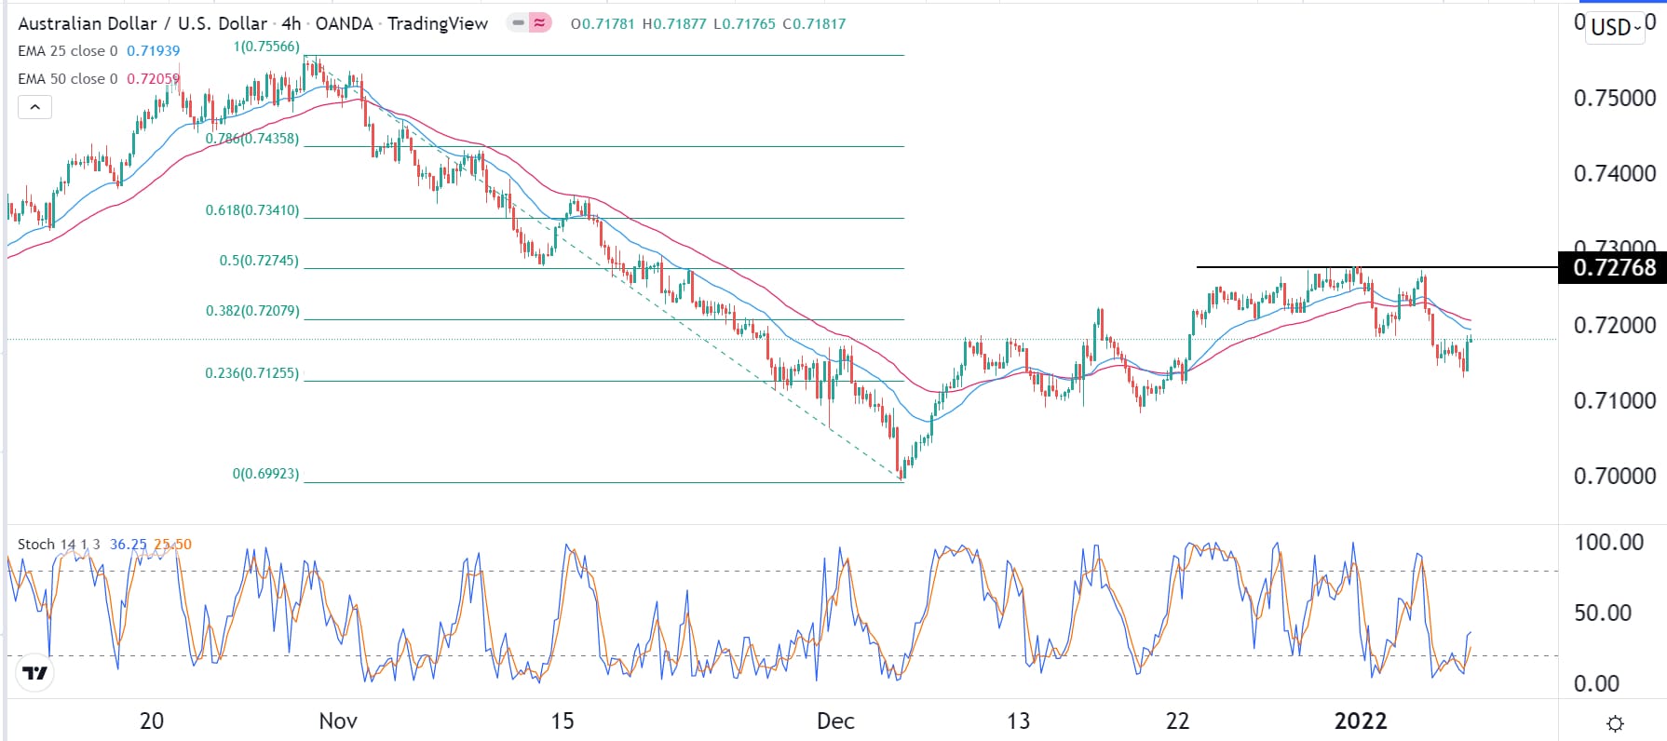The image size is (1667, 741).
Task: Click the black 0.72768 horizontal line price tag
Action: 1612,268
